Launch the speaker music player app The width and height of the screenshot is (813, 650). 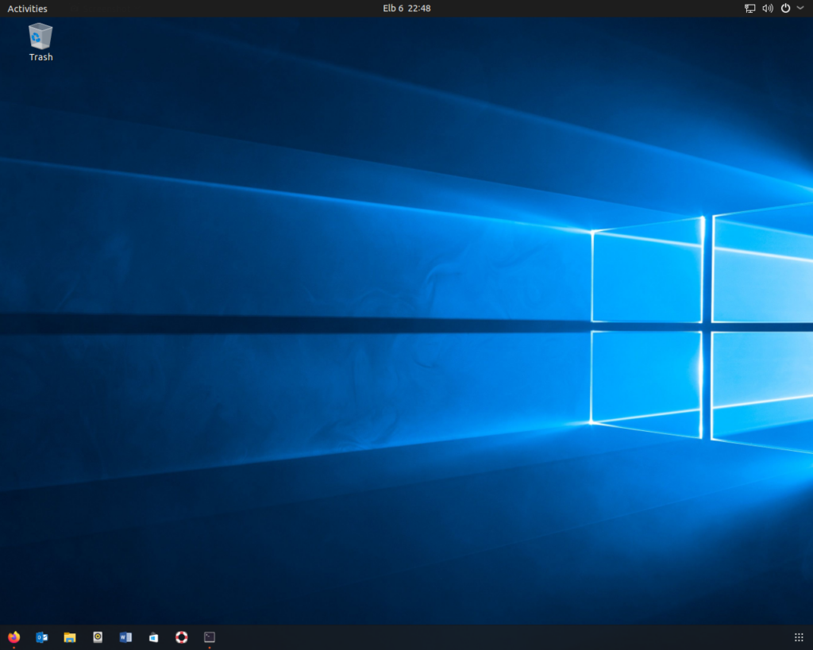point(98,637)
